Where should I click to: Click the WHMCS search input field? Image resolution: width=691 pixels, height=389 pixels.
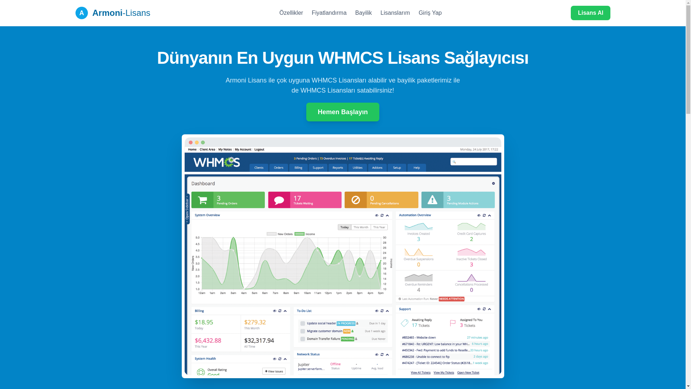[x=474, y=162]
